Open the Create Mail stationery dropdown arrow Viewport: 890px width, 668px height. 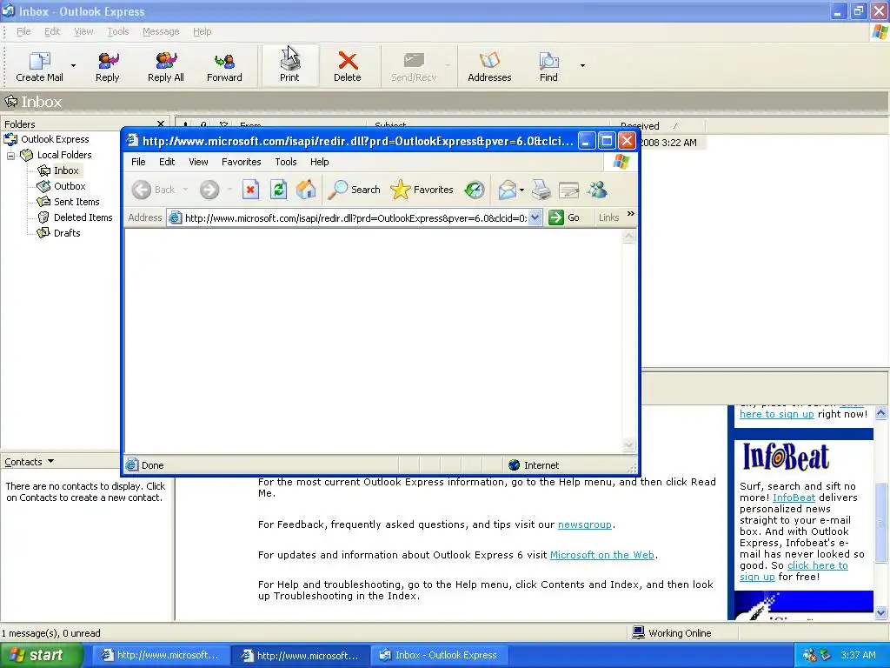point(73,66)
